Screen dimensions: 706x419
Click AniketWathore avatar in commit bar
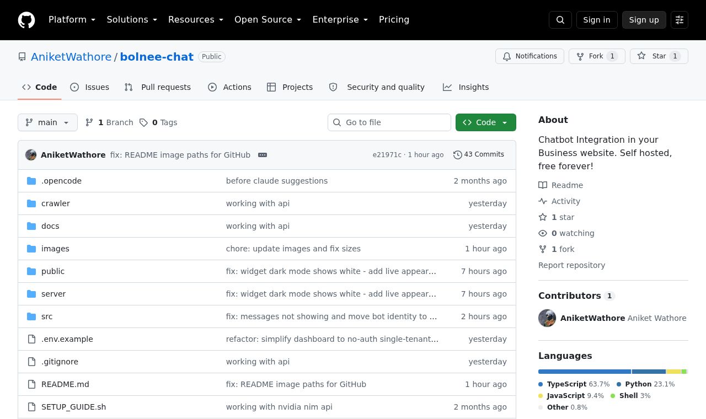pos(31,155)
